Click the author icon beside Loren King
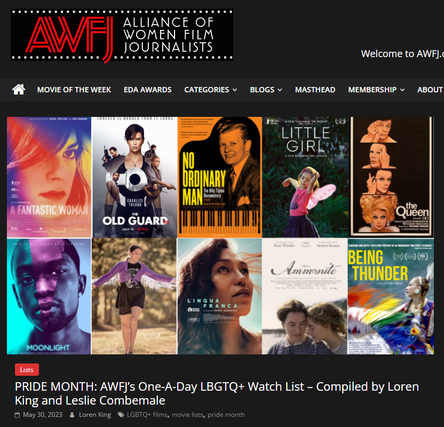The height and width of the screenshot is (427, 444). pyautogui.click(x=72, y=415)
